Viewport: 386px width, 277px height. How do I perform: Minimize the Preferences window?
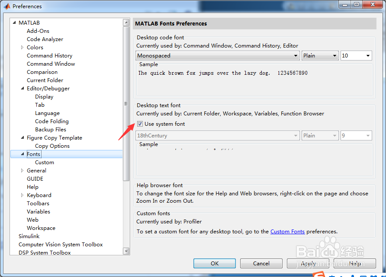click(x=344, y=4)
